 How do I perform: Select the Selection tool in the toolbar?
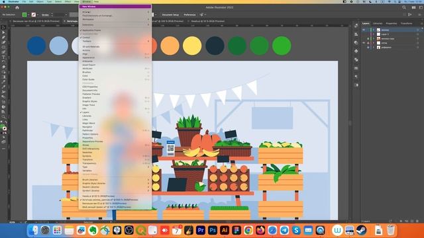3,28
